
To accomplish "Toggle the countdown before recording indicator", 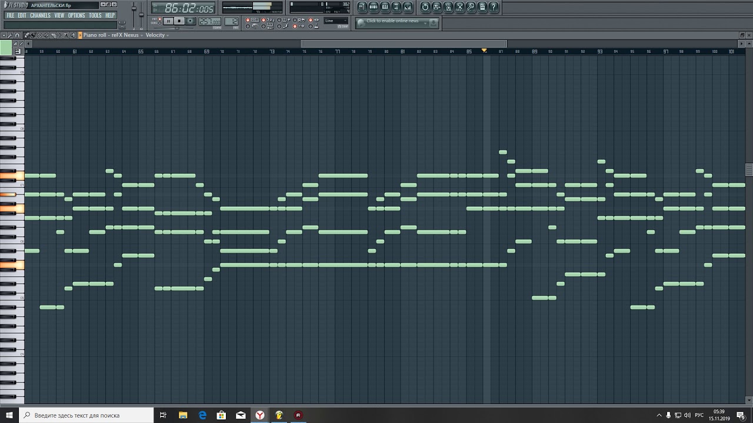I will coord(264,20).
